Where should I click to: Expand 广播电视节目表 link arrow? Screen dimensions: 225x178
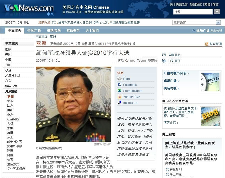pyautogui.click(x=188, y=74)
